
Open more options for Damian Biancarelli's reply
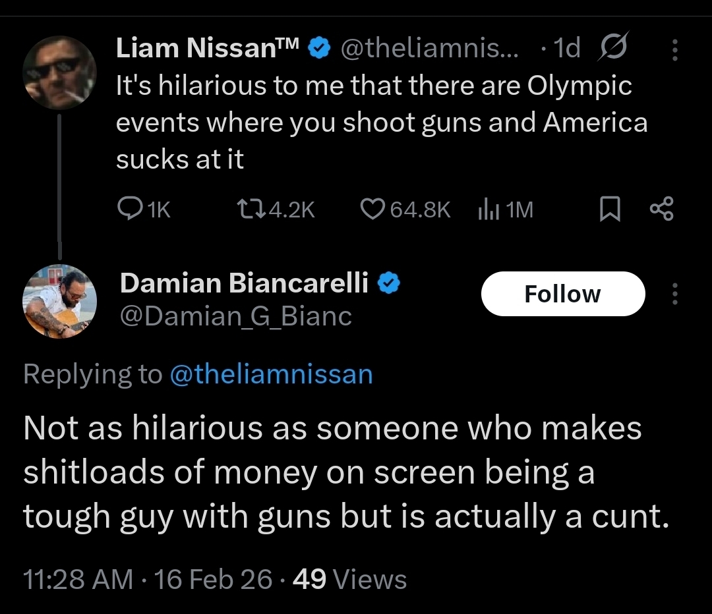(674, 294)
